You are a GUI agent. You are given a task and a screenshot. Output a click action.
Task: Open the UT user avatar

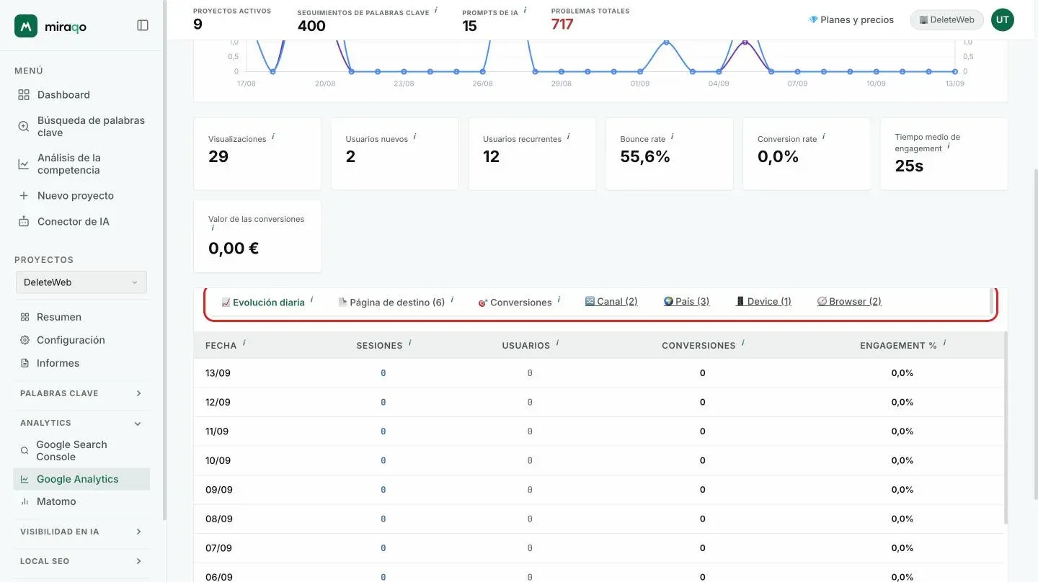[1002, 20]
